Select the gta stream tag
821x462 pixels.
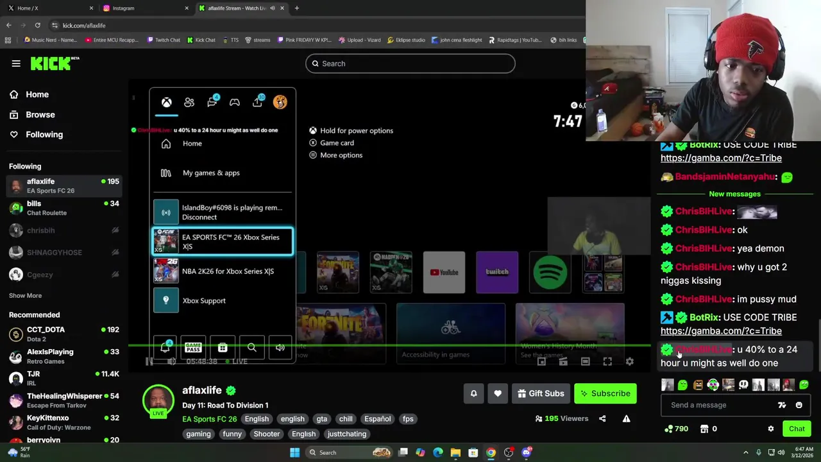(x=321, y=419)
